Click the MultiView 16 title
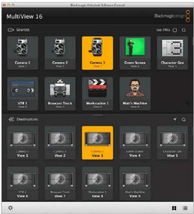Image resolution: width=194 pixels, height=214 pixels. (25, 16)
